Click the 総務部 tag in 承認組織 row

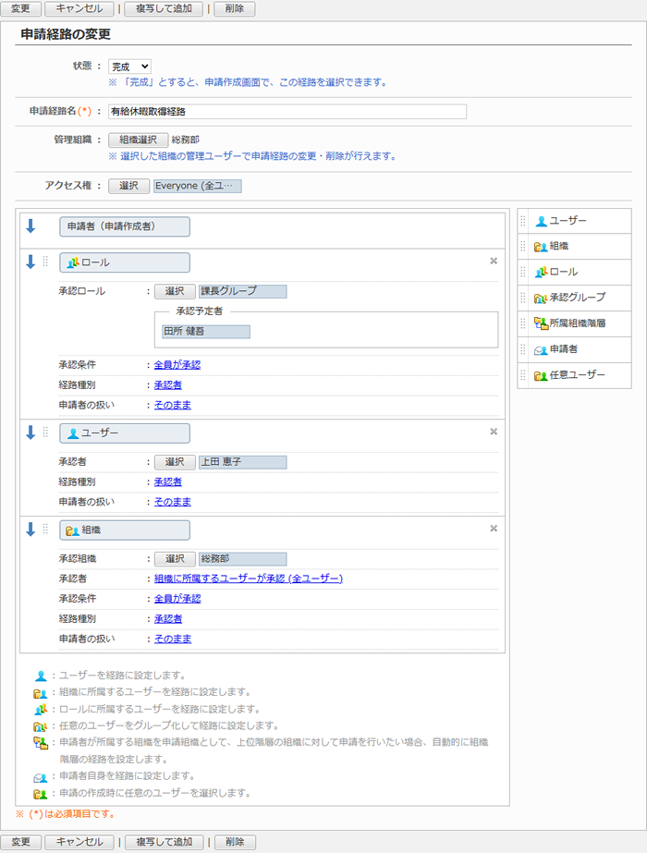tap(243, 559)
